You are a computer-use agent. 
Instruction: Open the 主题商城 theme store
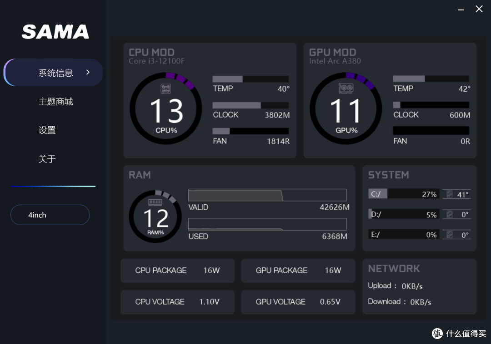(56, 102)
